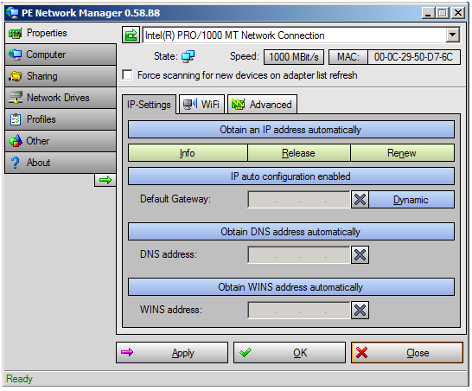Click MAC address 00-0C-29-50-D7-6C
The height and width of the screenshot is (391, 472).
click(x=413, y=57)
